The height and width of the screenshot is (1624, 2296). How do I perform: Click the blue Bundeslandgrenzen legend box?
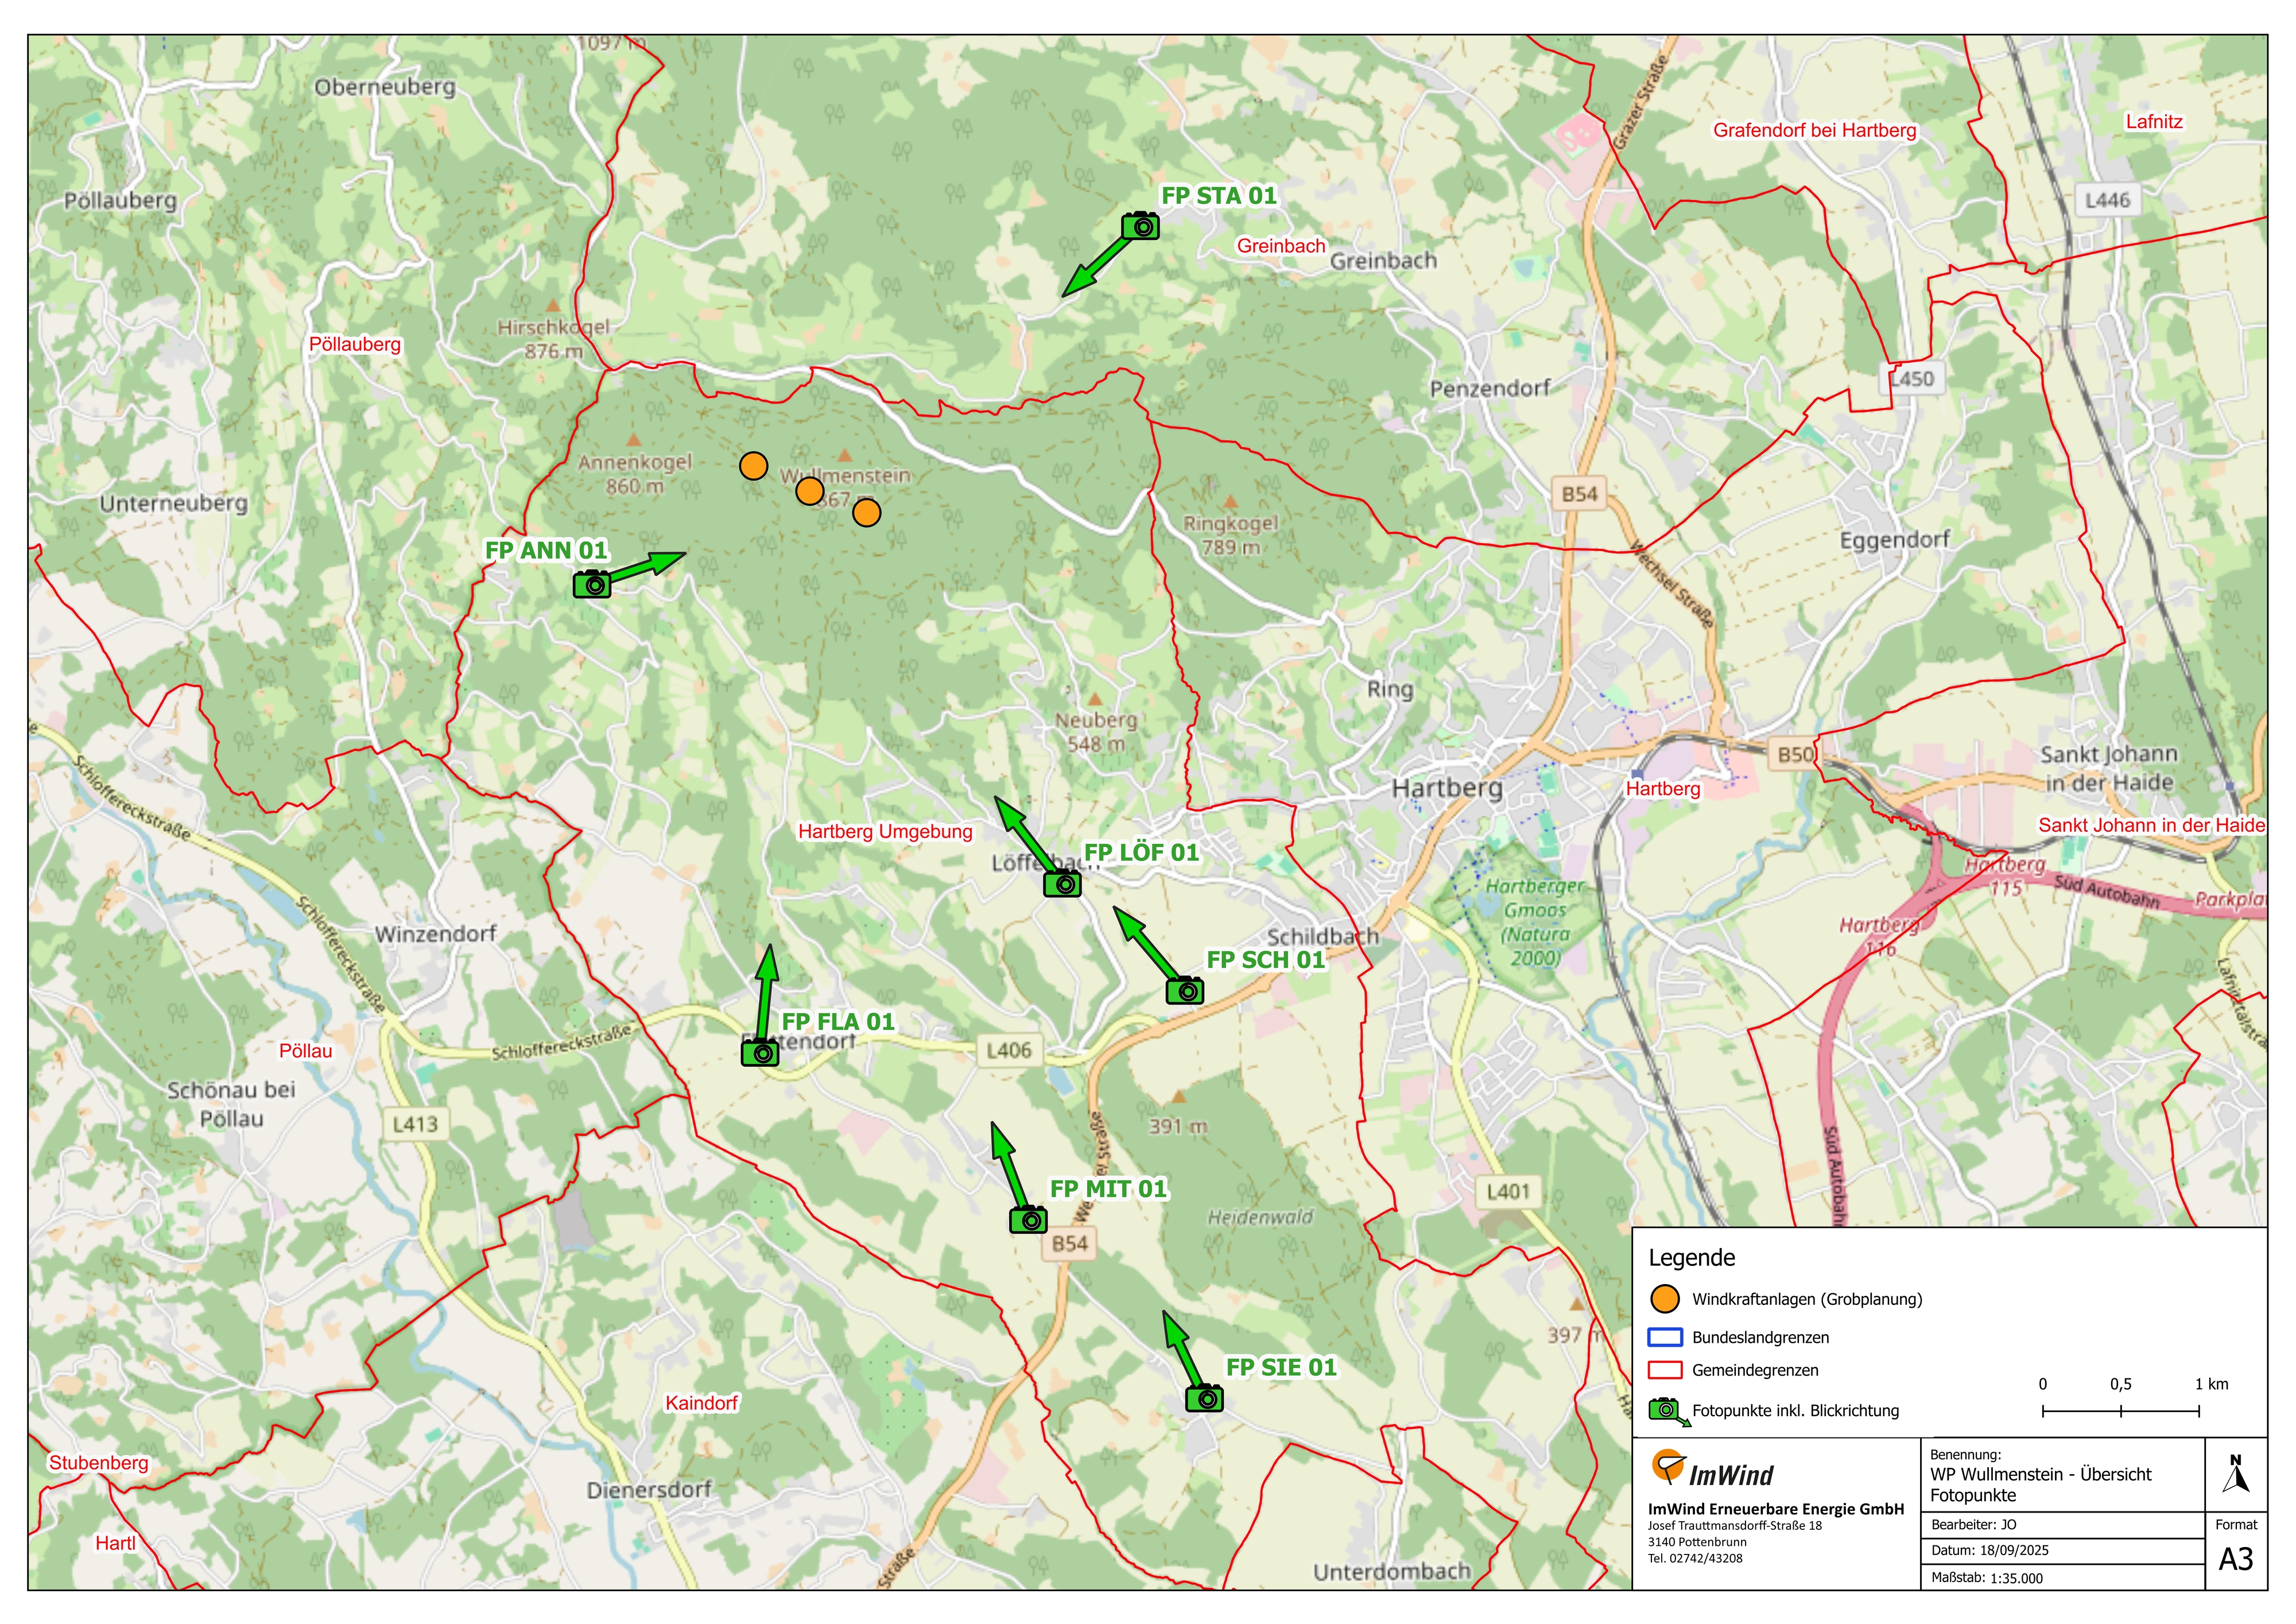(x=1665, y=1337)
